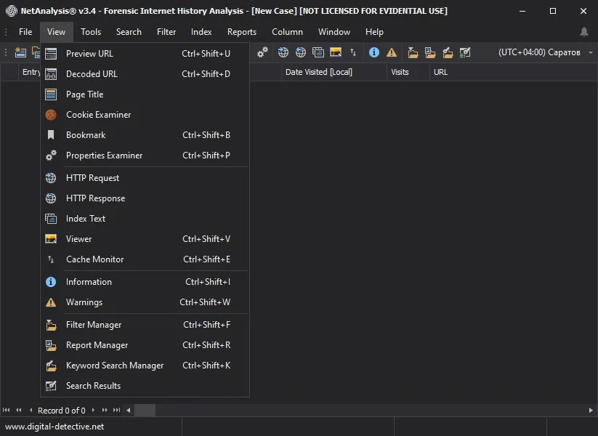Choose the Warnings menu entry
Screen dimensions: 598x436
pyautogui.click(x=145, y=302)
